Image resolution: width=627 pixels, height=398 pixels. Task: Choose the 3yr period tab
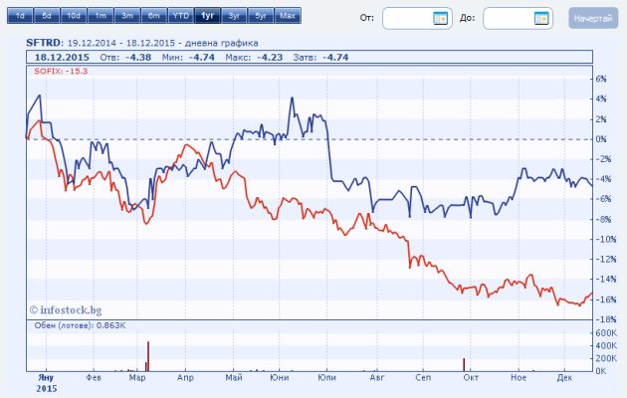[x=234, y=16]
